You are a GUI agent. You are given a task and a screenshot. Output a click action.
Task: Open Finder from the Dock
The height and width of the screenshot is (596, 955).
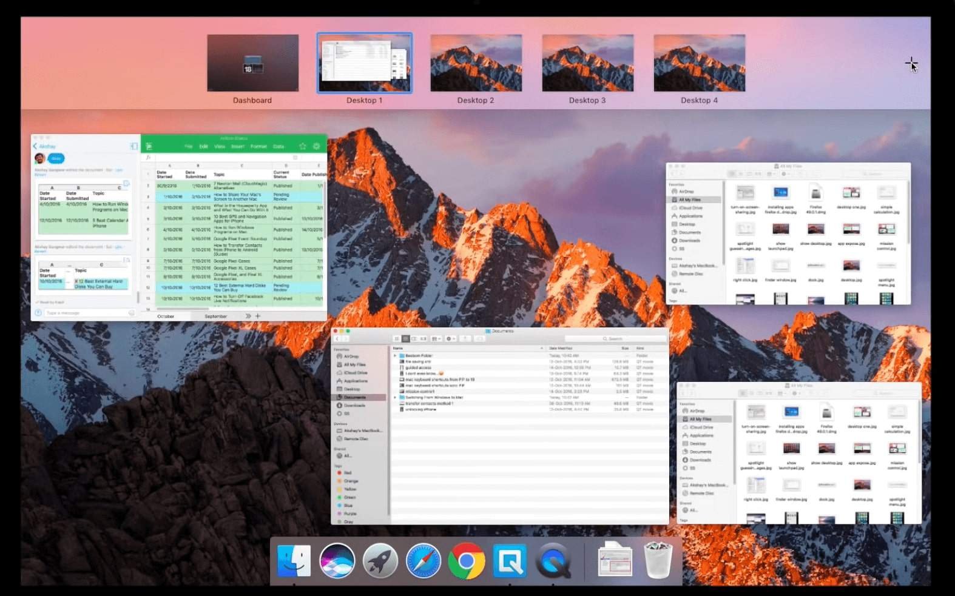click(x=294, y=560)
